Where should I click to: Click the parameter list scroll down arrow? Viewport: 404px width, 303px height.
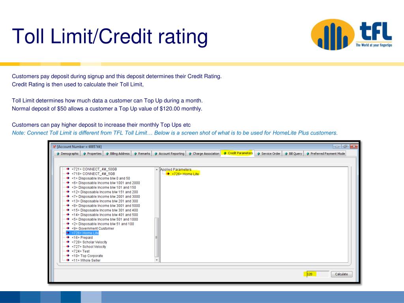click(x=157, y=260)
